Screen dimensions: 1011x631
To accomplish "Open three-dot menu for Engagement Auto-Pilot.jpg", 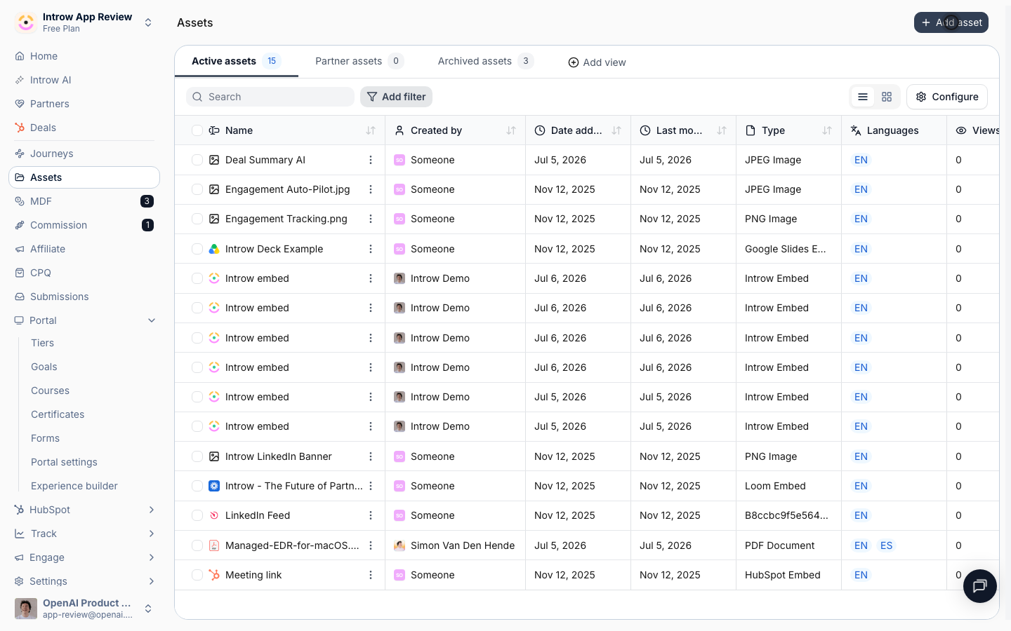I will click(371, 189).
